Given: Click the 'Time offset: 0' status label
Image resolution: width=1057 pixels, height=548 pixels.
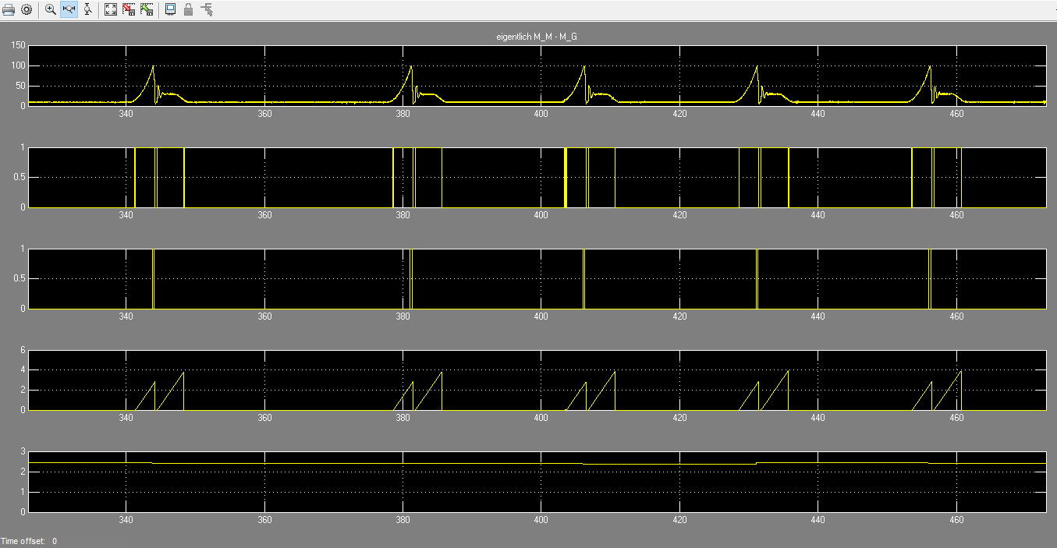Looking at the screenshot, I should tap(29, 541).
